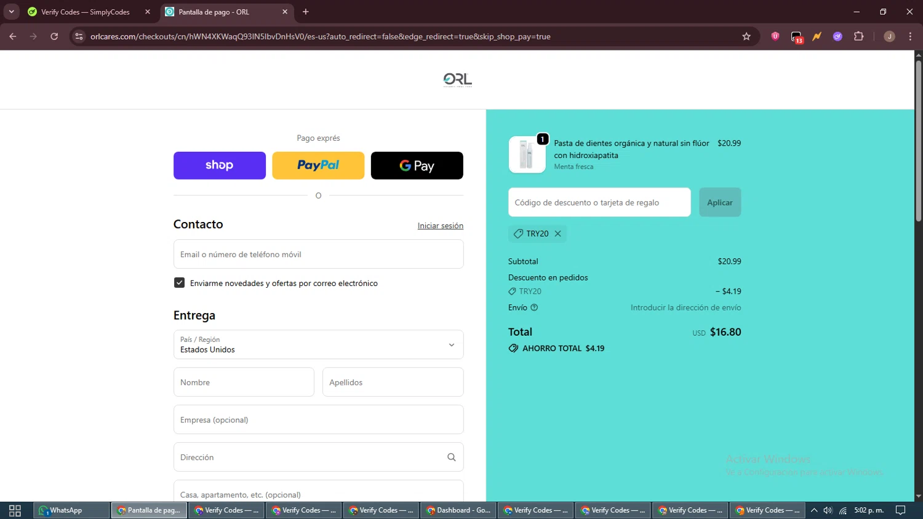The width and height of the screenshot is (923, 519).
Task: Click the purple round extension icon
Action: tap(837, 36)
